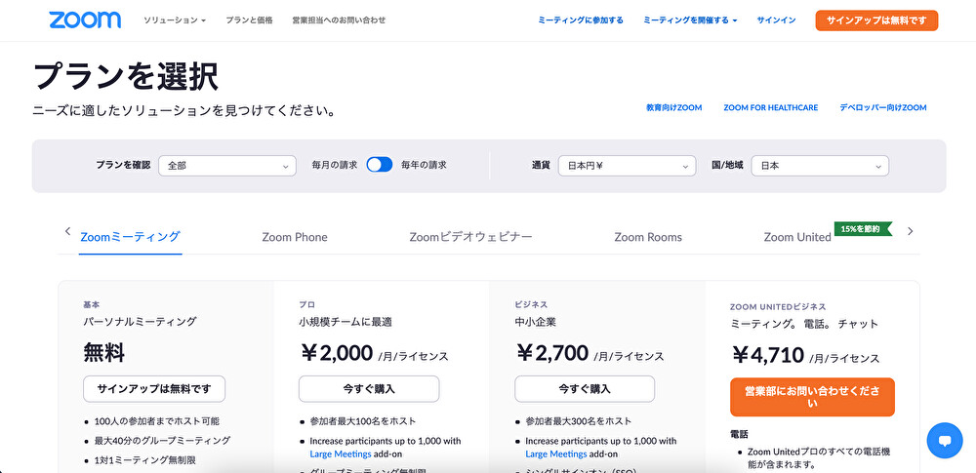976x473 pixels.
Task: Open ソリューション dropdown menu
Action: point(175,20)
